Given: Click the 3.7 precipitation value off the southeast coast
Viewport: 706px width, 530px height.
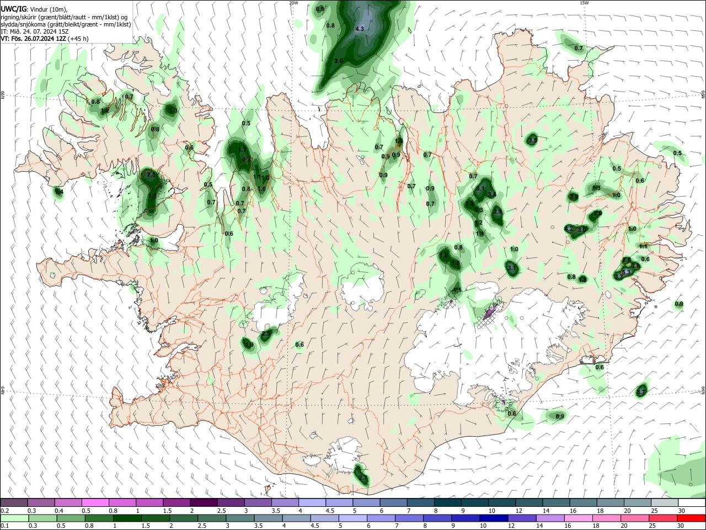Looking at the screenshot, I should point(641,393).
